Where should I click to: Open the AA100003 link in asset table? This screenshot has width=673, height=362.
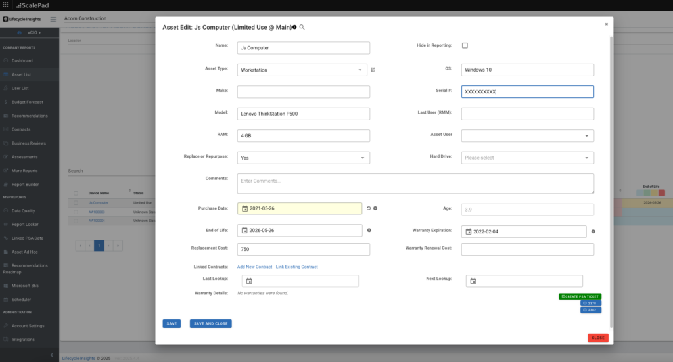97,212
